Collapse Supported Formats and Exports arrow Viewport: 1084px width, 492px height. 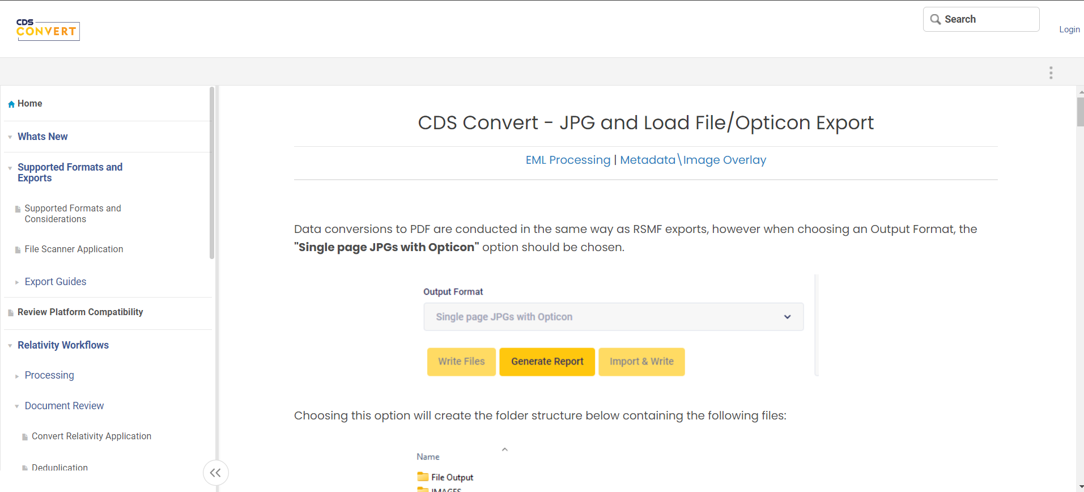tap(10, 168)
